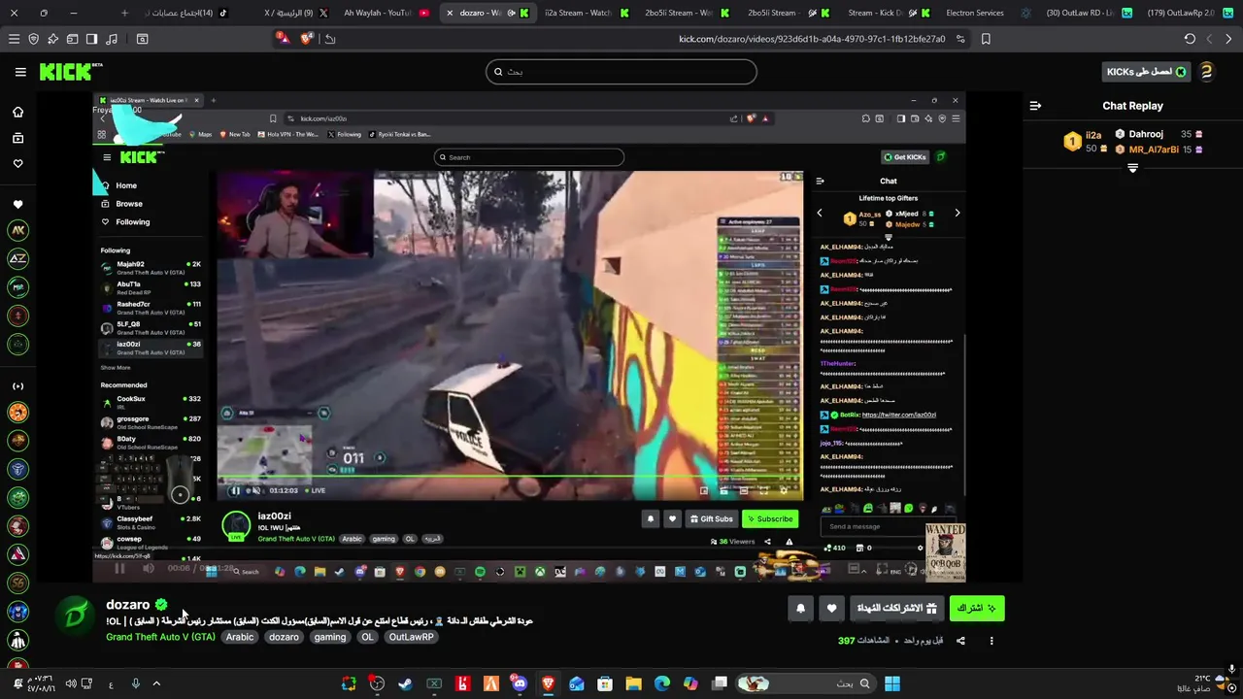
Task: Open the weather widget in taskbar
Action: (1204, 683)
